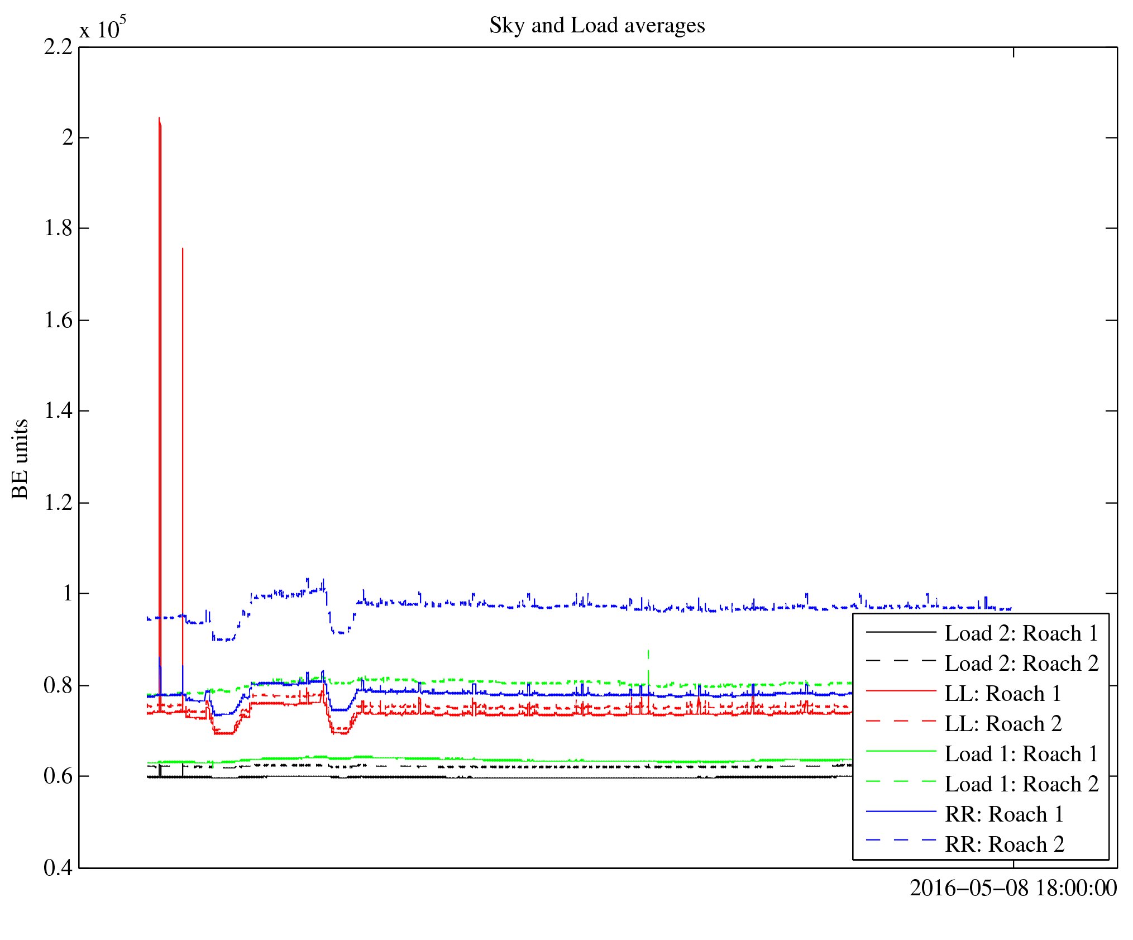Click the x 10^5 axis exponent label

click(x=103, y=28)
